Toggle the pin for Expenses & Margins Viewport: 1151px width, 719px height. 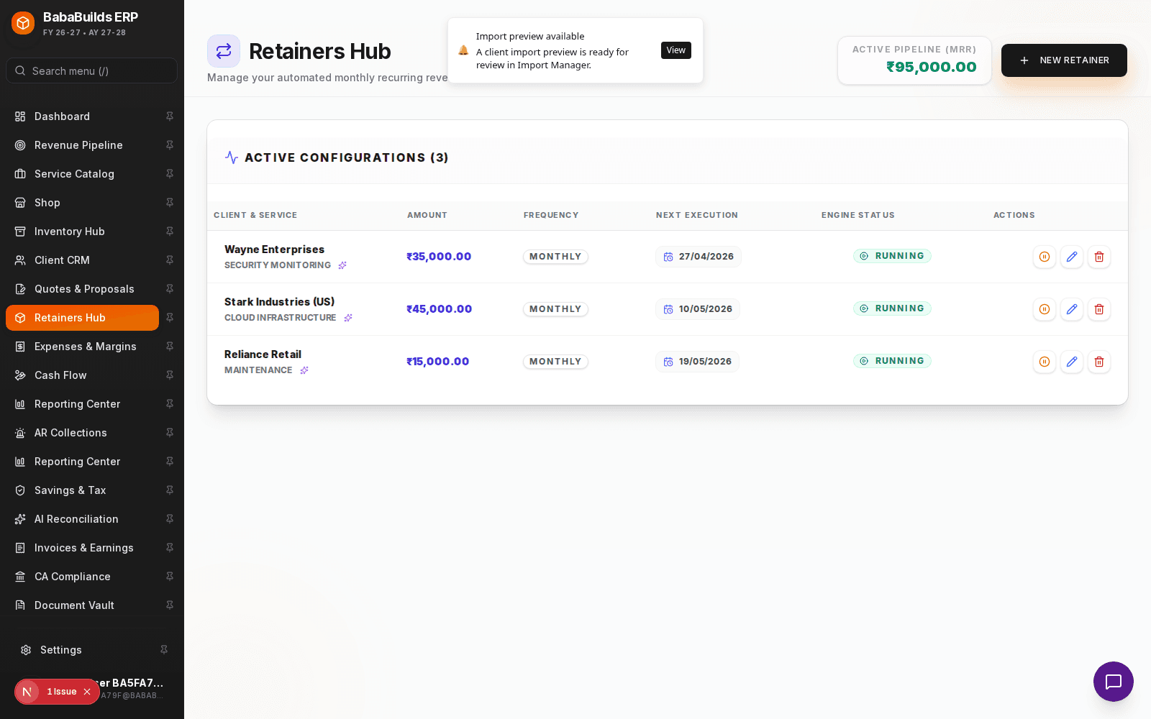click(x=170, y=347)
